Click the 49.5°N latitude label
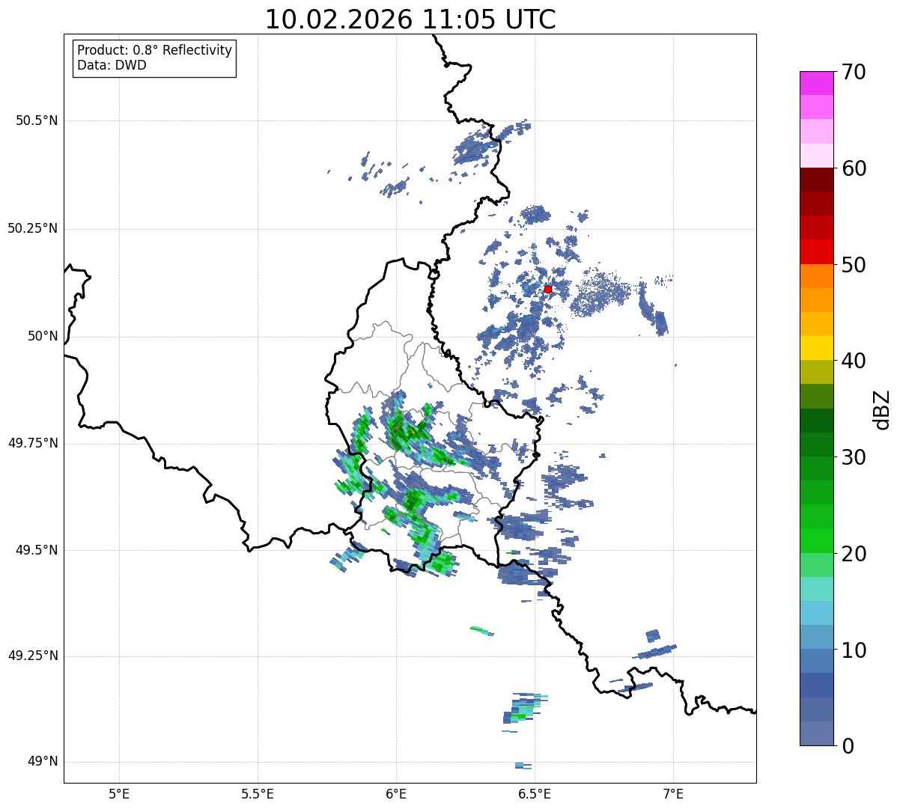This screenshot has width=900, height=809. click(37, 550)
